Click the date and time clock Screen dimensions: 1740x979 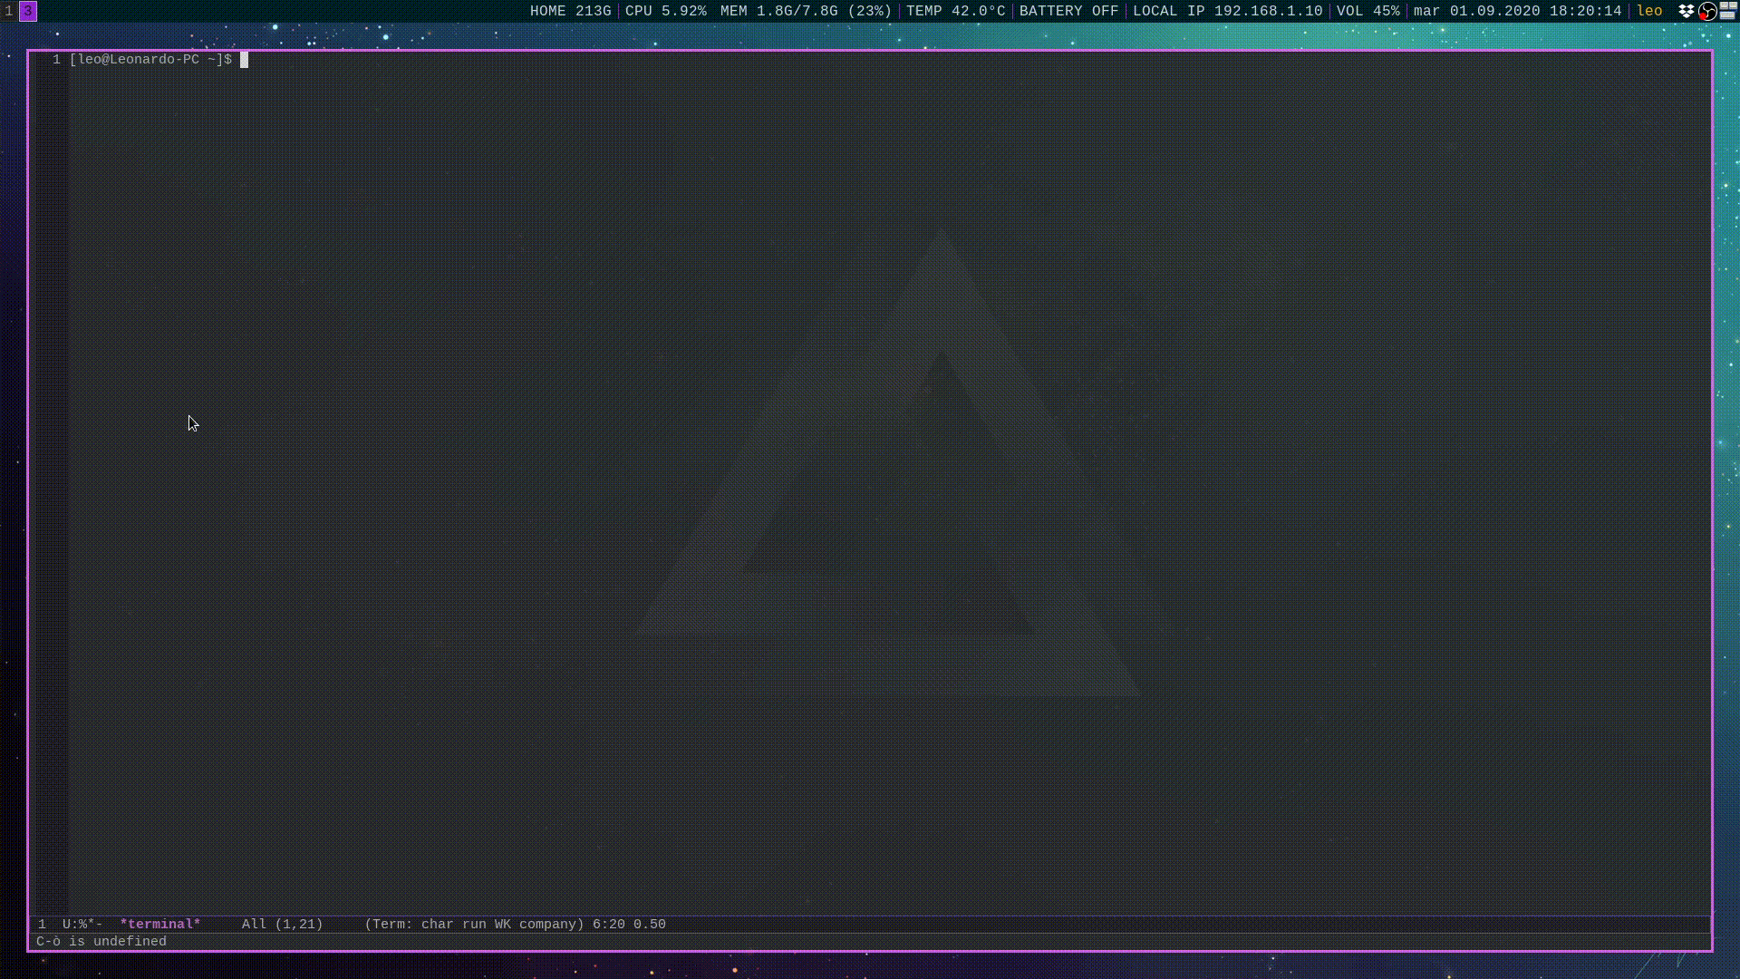coord(1517,11)
